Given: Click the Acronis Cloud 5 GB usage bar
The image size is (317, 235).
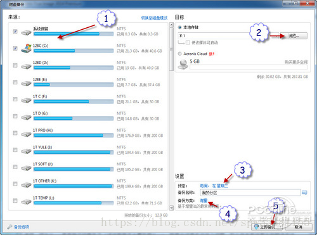Looking at the screenshot, I should coord(249,67).
